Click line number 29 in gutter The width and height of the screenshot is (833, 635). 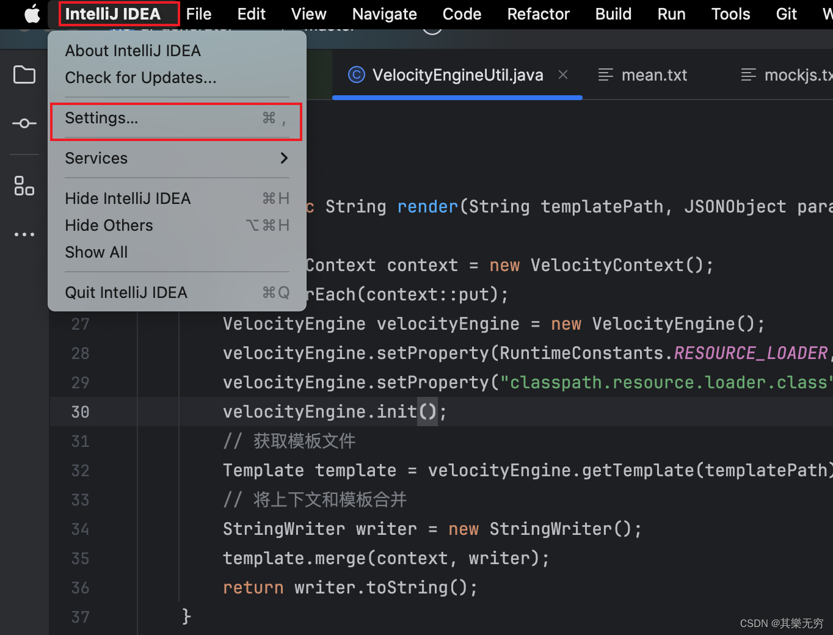coord(80,382)
